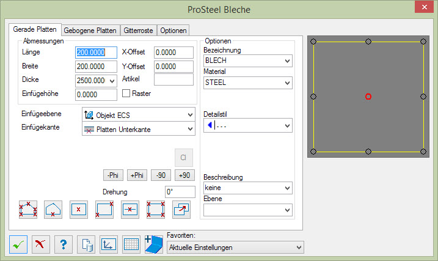The width and height of the screenshot is (438, 261).
Task: Click the coordinate axes icon in bottom toolbar
Action: pos(109,244)
